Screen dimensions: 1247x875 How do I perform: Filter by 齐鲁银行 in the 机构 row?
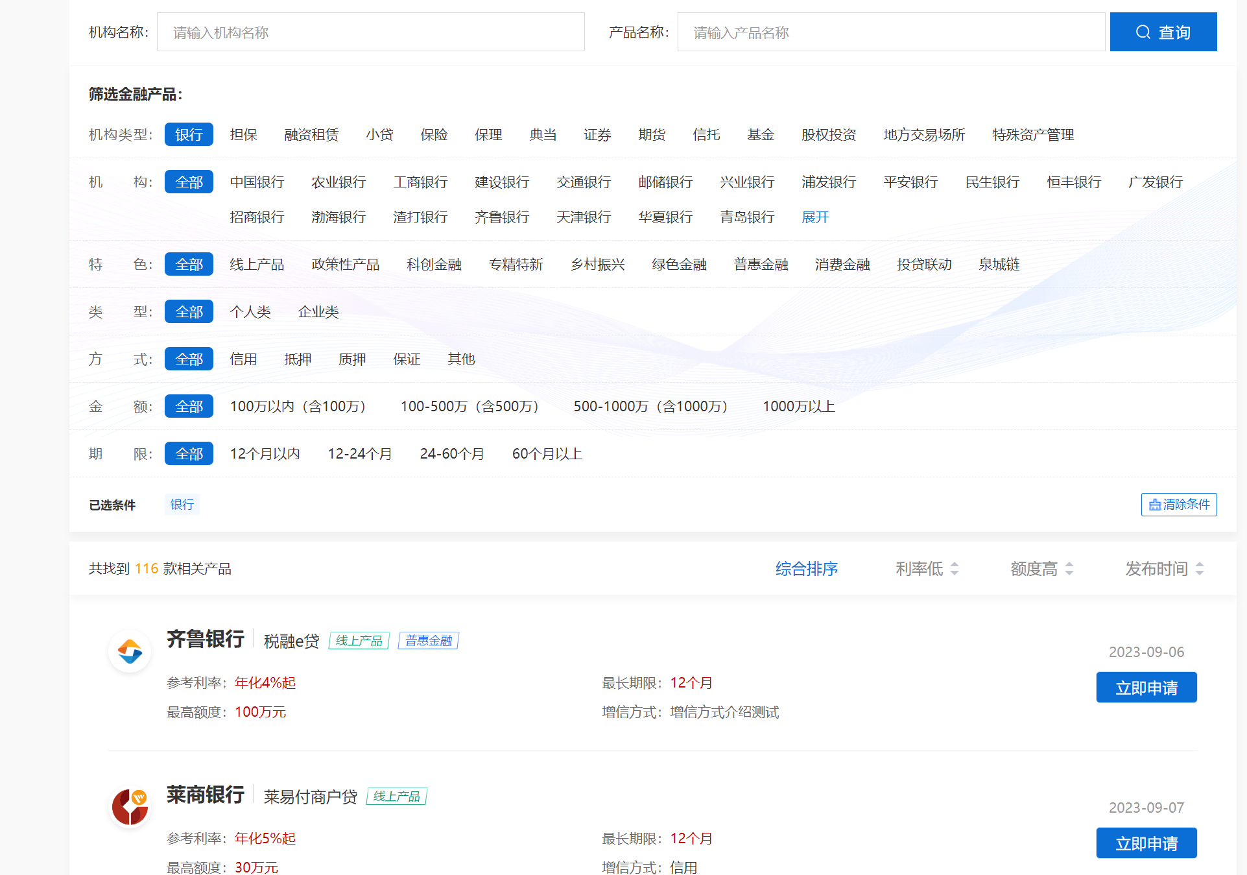502,217
